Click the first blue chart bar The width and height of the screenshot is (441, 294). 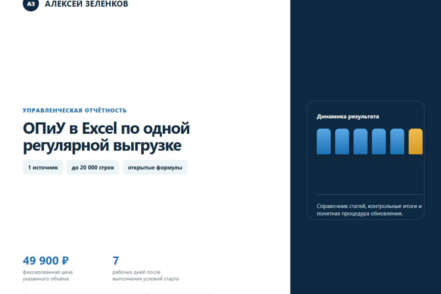click(x=324, y=142)
